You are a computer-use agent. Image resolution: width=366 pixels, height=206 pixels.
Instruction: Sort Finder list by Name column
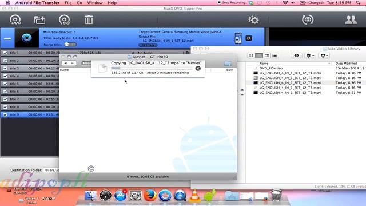[264, 64]
